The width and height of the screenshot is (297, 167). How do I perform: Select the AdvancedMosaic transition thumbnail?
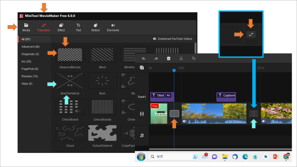[70, 54]
